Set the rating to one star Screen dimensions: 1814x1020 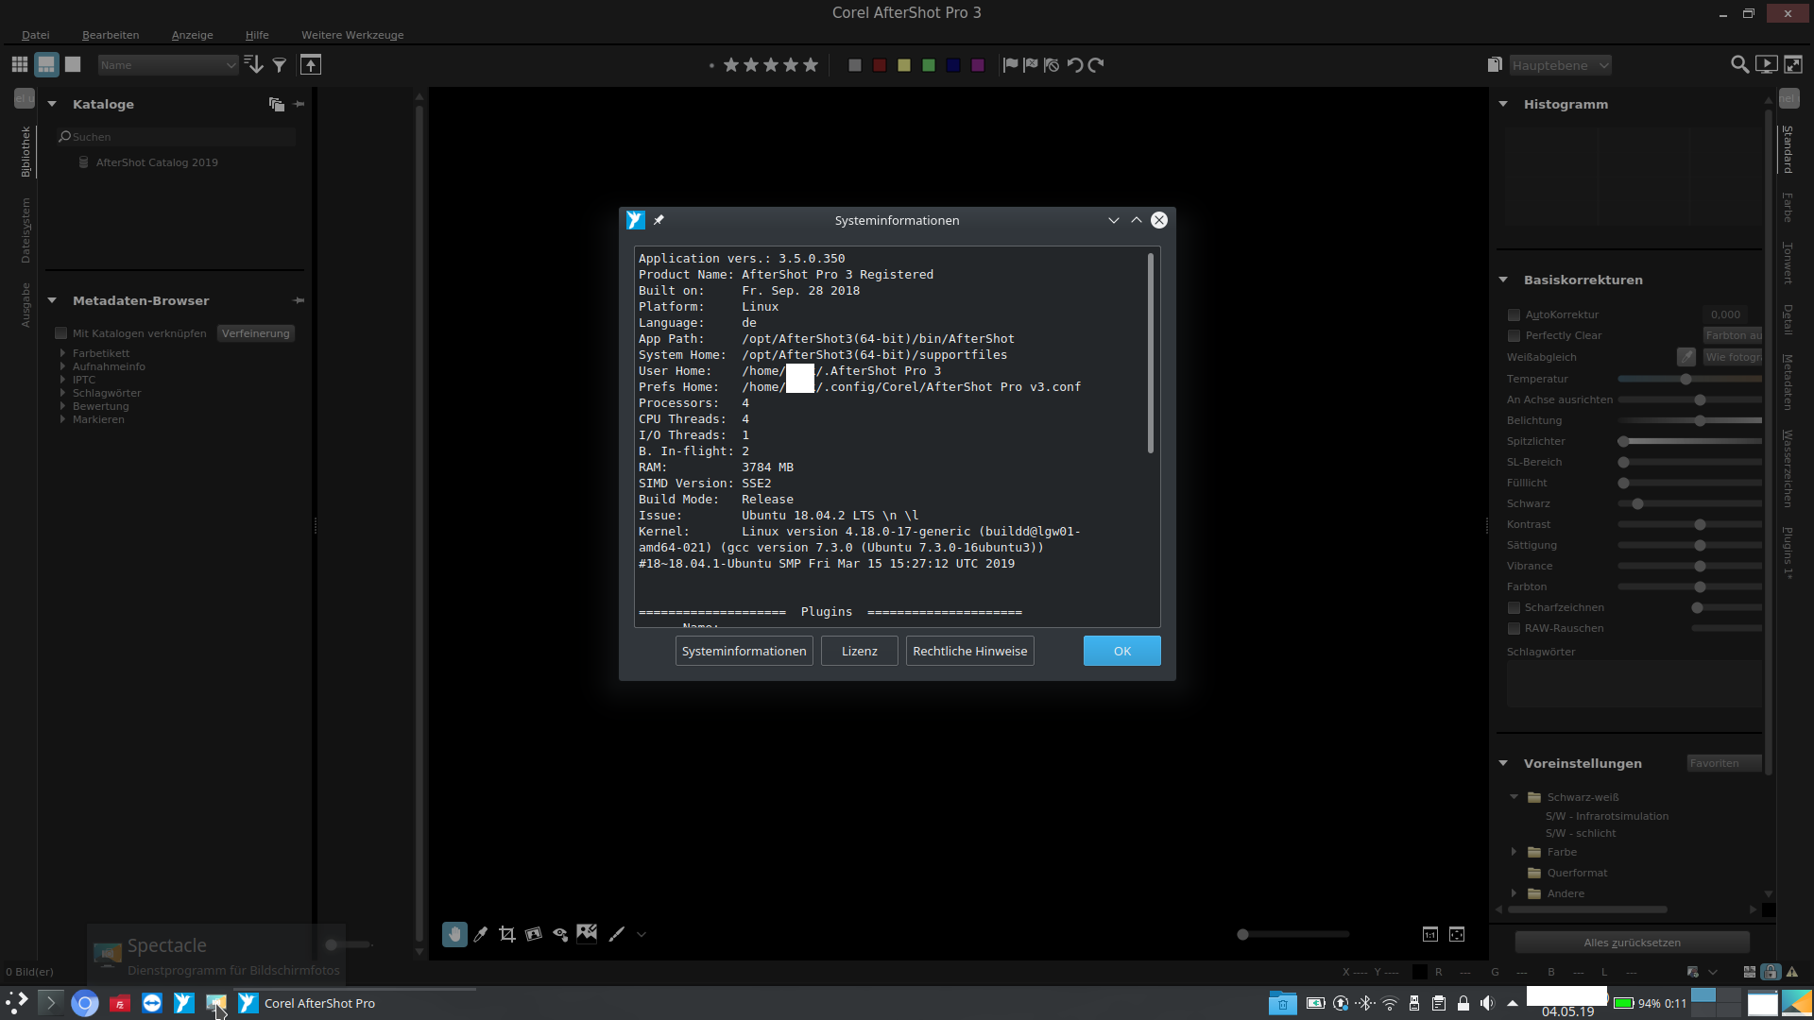tap(731, 65)
